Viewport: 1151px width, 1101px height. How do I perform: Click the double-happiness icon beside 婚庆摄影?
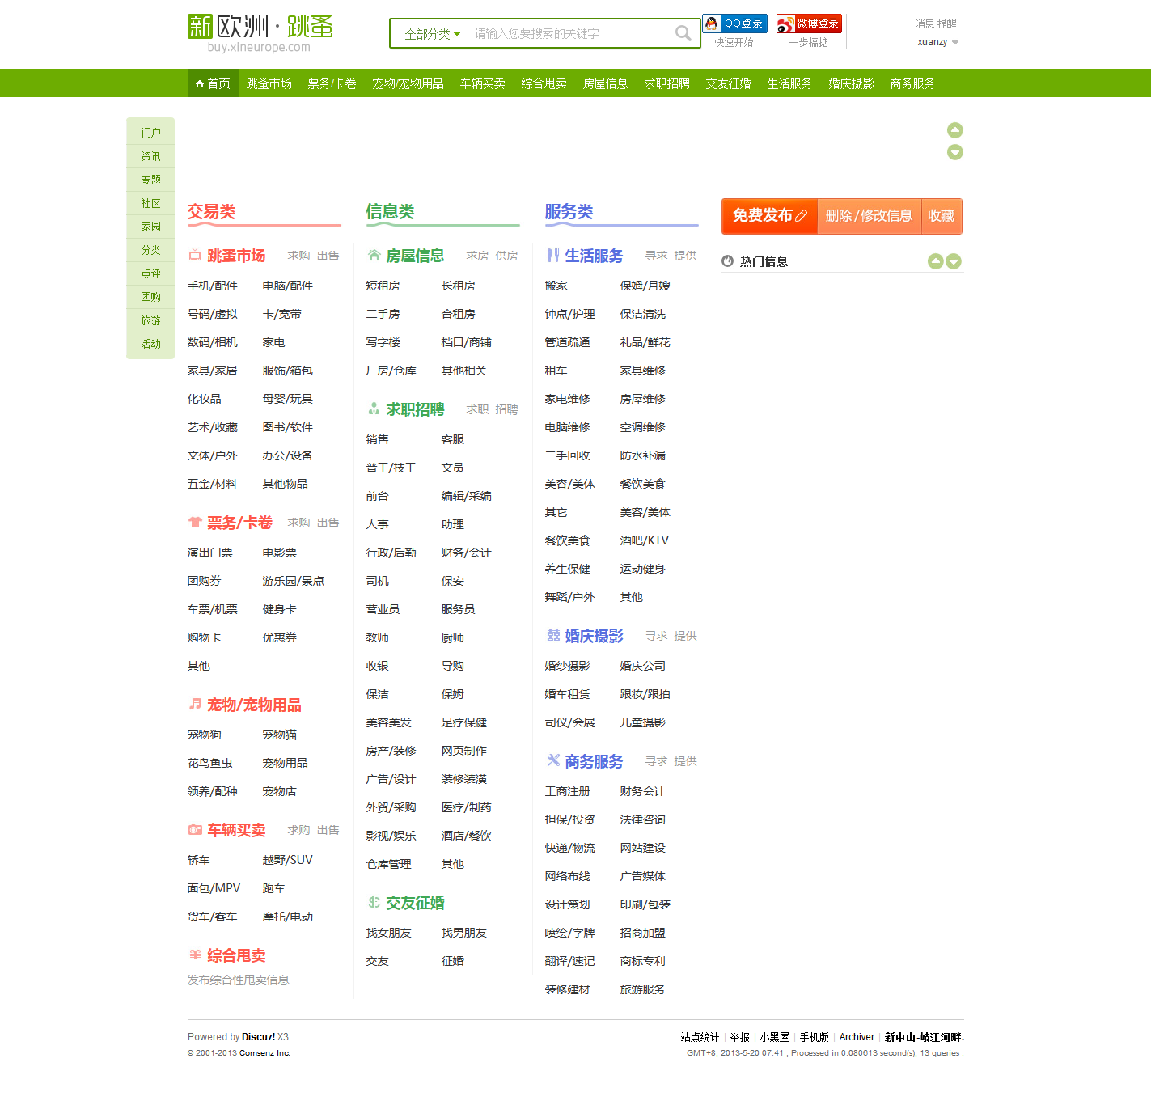coord(553,636)
